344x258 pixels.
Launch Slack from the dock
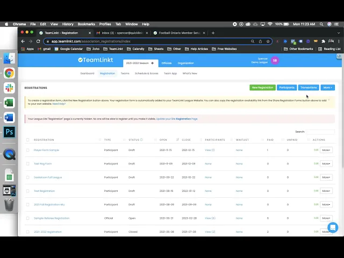pyautogui.click(x=9, y=88)
